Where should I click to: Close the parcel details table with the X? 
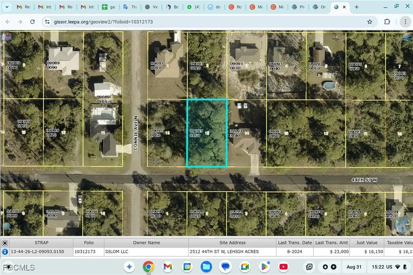[x=5, y=243]
